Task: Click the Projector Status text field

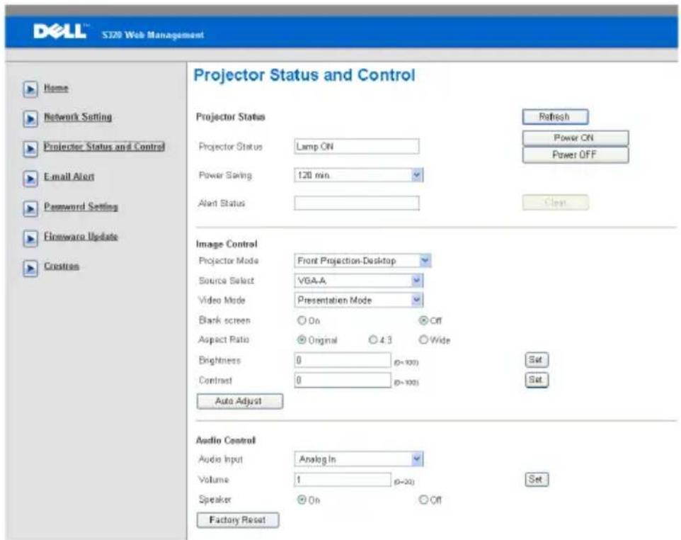Action: click(357, 147)
